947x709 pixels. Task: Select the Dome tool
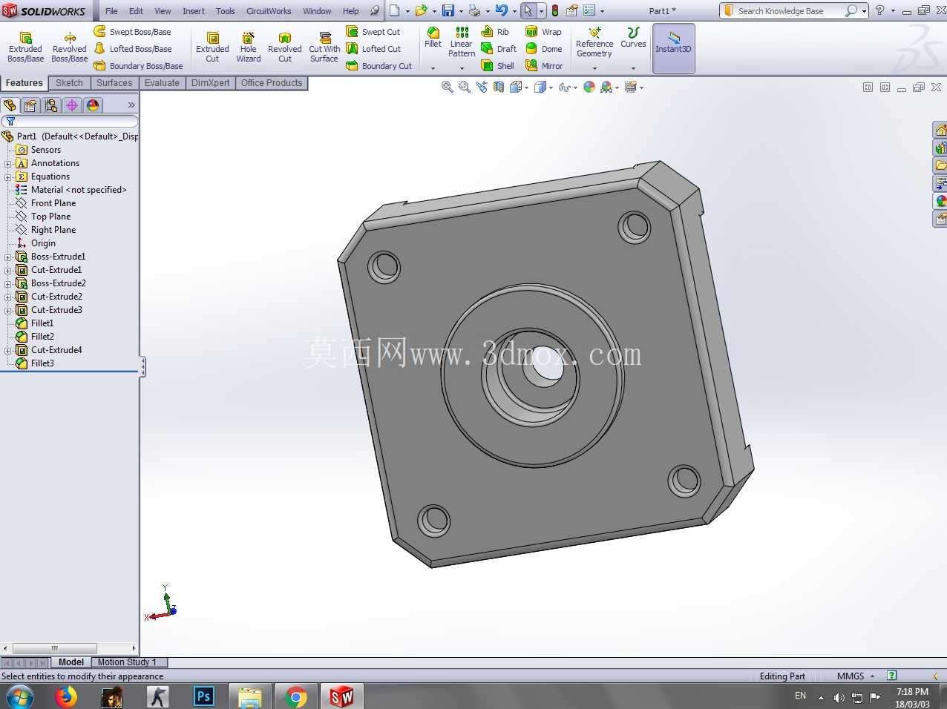point(543,49)
